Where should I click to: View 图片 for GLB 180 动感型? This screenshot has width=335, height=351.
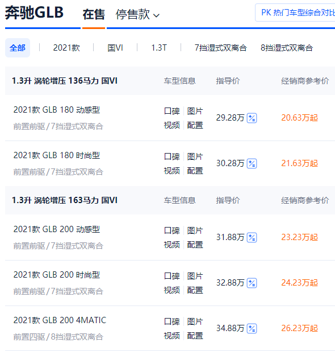[x=195, y=111]
